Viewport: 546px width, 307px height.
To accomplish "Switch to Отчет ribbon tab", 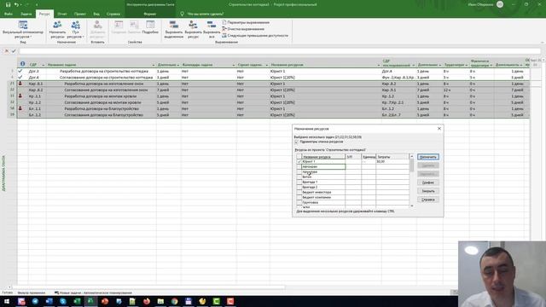I will (x=62, y=14).
